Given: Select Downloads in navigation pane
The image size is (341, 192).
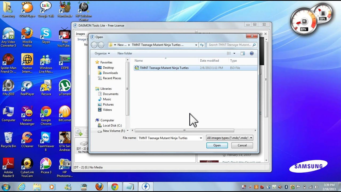Looking at the screenshot, I should click(x=108, y=73).
